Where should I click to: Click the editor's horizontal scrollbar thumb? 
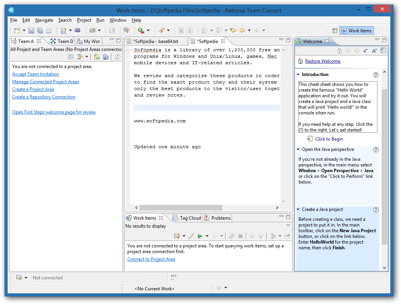click(x=181, y=207)
